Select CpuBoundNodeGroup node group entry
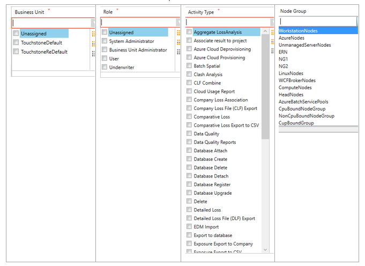 pyautogui.click(x=302, y=108)
